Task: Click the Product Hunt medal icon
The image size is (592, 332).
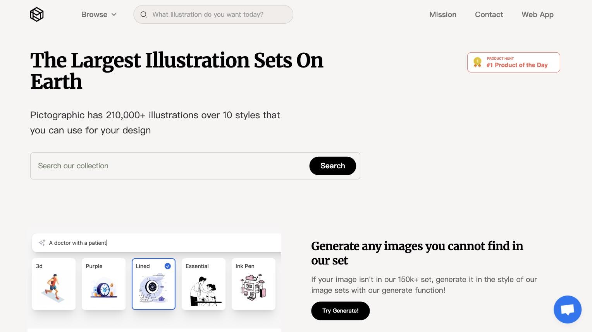Action: 477,62
